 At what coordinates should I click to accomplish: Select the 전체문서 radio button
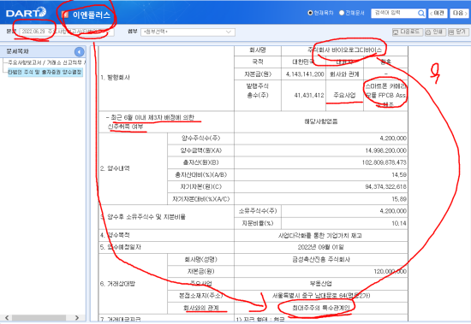coord(342,13)
